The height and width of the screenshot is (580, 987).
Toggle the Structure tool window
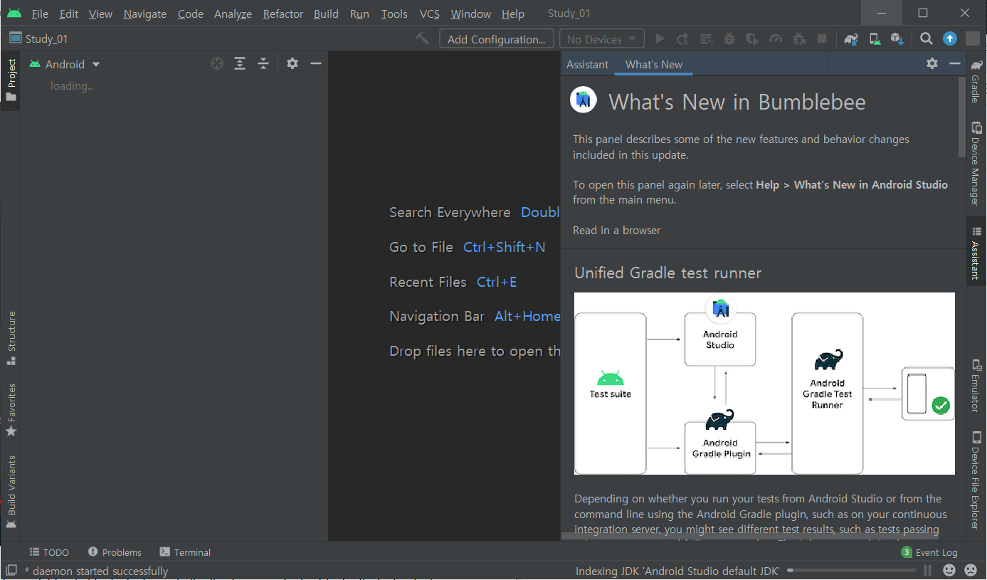(11, 338)
